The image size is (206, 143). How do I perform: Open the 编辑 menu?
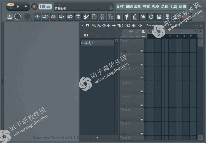129,6
